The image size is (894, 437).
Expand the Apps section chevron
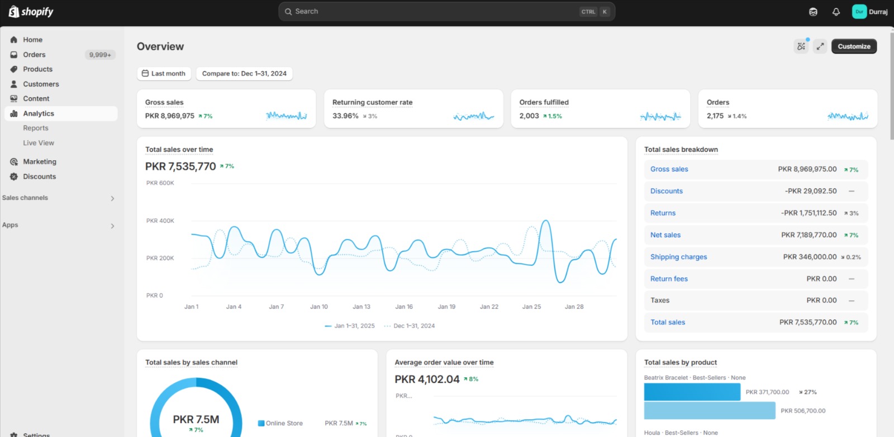(112, 225)
